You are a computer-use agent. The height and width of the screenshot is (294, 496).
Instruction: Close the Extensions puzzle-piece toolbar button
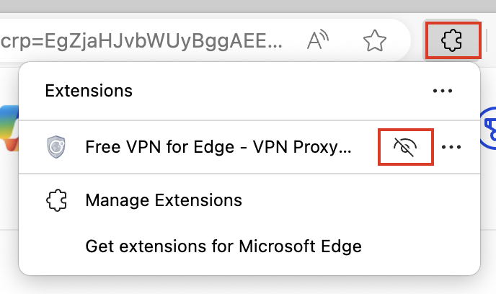[452, 40]
